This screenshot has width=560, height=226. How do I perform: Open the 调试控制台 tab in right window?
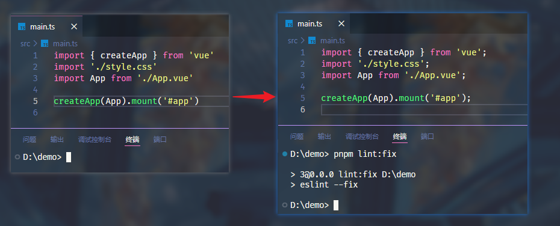point(362,136)
